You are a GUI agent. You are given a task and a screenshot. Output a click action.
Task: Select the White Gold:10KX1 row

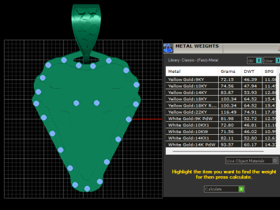coord(220,125)
